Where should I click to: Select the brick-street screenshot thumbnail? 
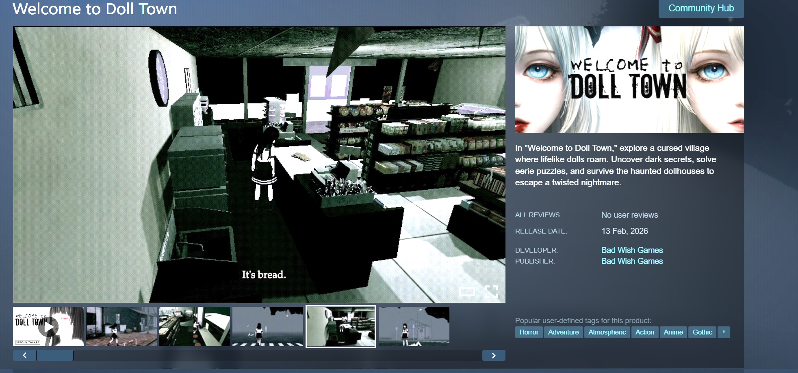(121, 326)
